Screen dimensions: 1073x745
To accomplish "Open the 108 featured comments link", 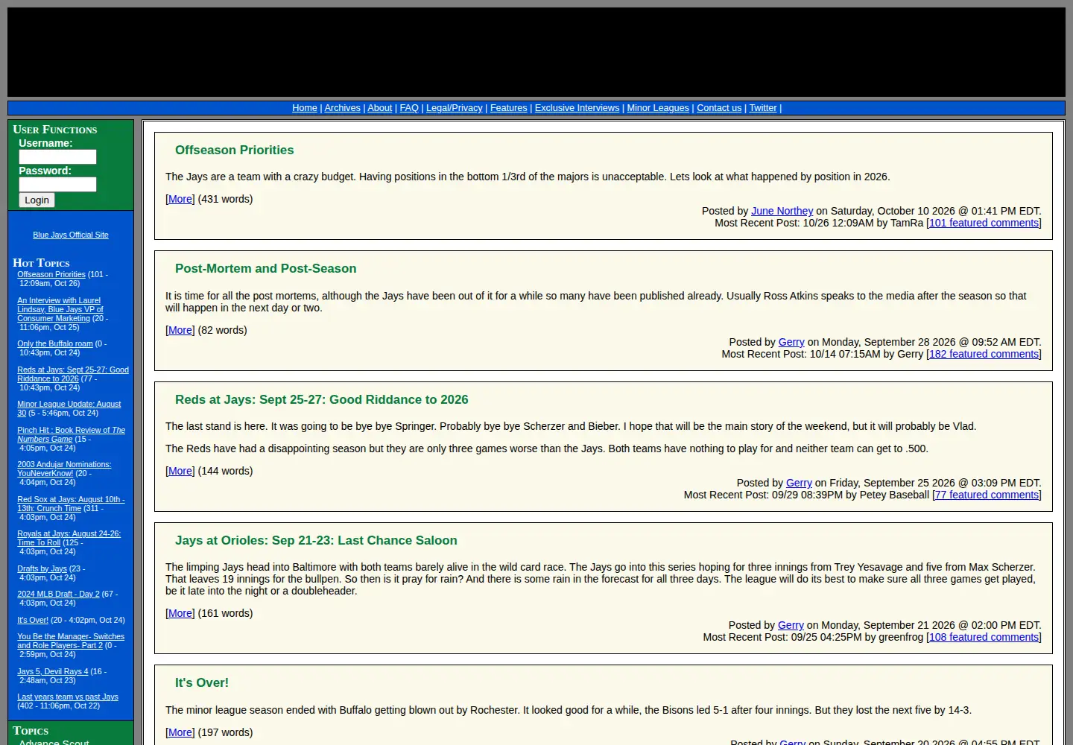I will (x=984, y=637).
